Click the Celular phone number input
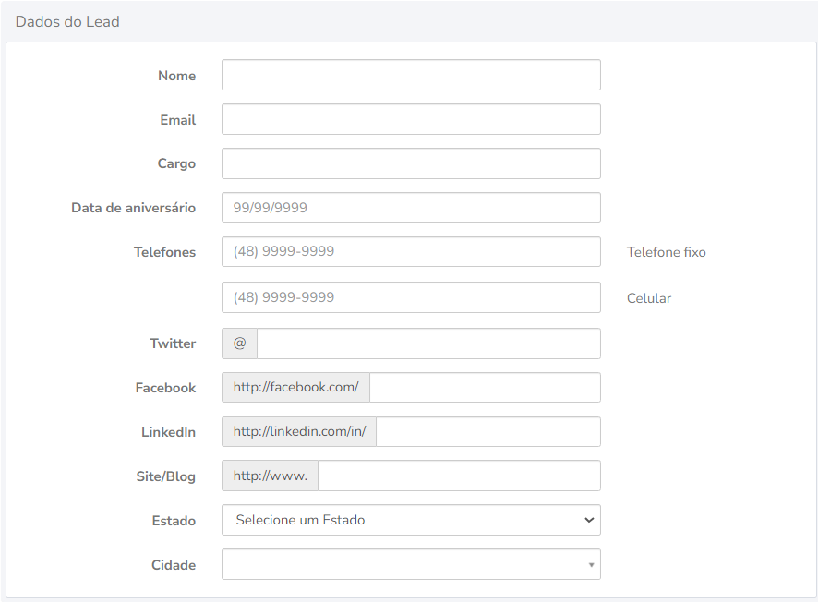Screen dimensions: 818x602 coord(411,297)
